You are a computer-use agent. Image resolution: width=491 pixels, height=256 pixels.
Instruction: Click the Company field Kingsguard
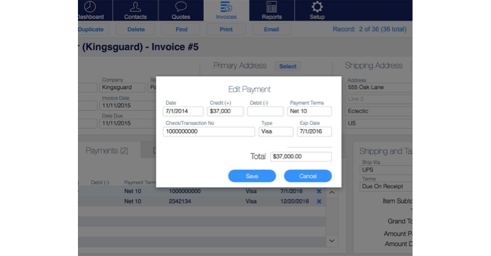[122, 88]
